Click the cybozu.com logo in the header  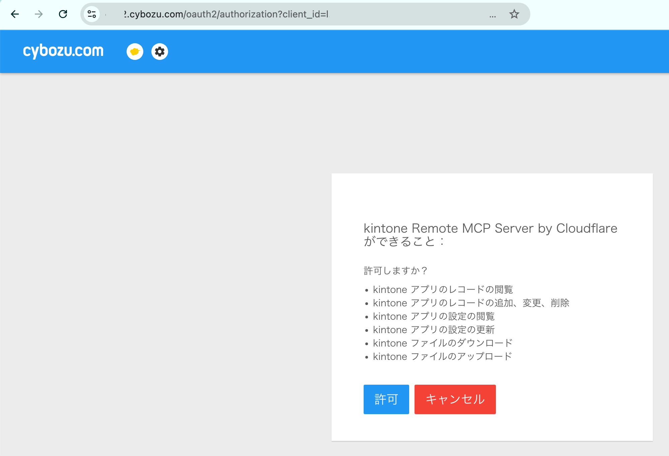(x=63, y=51)
